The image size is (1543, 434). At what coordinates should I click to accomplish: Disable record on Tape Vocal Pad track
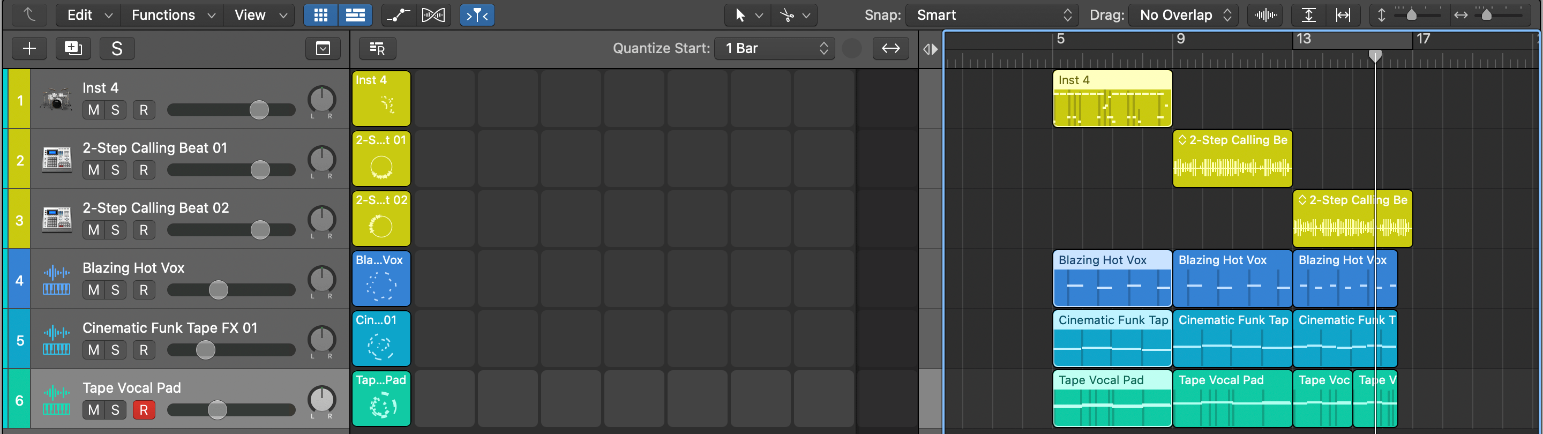tap(144, 410)
